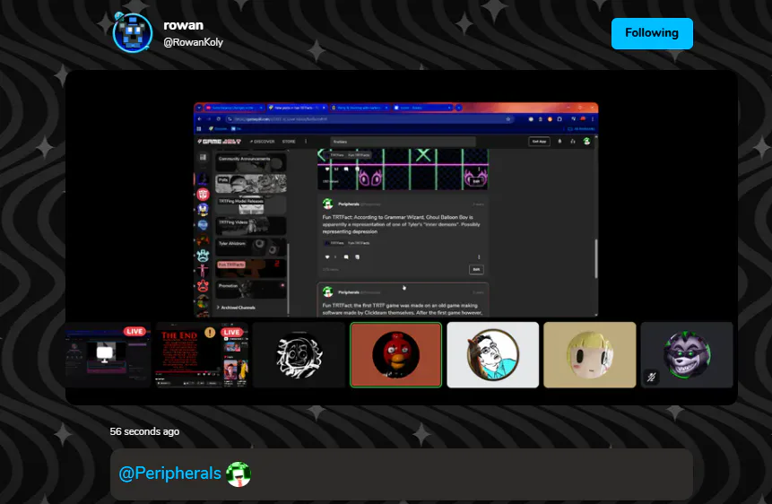Image resolution: width=772 pixels, height=504 pixels.
Task: Open the TRTFing Videos channel
Action: coord(251,226)
